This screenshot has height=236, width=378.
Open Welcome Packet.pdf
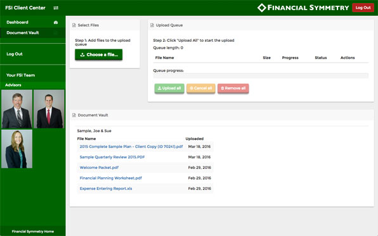point(99,168)
